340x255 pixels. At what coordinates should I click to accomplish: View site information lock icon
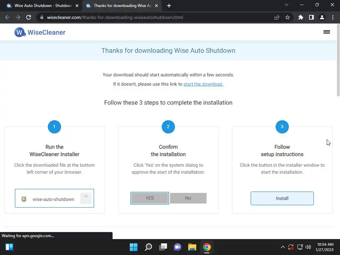point(42,17)
